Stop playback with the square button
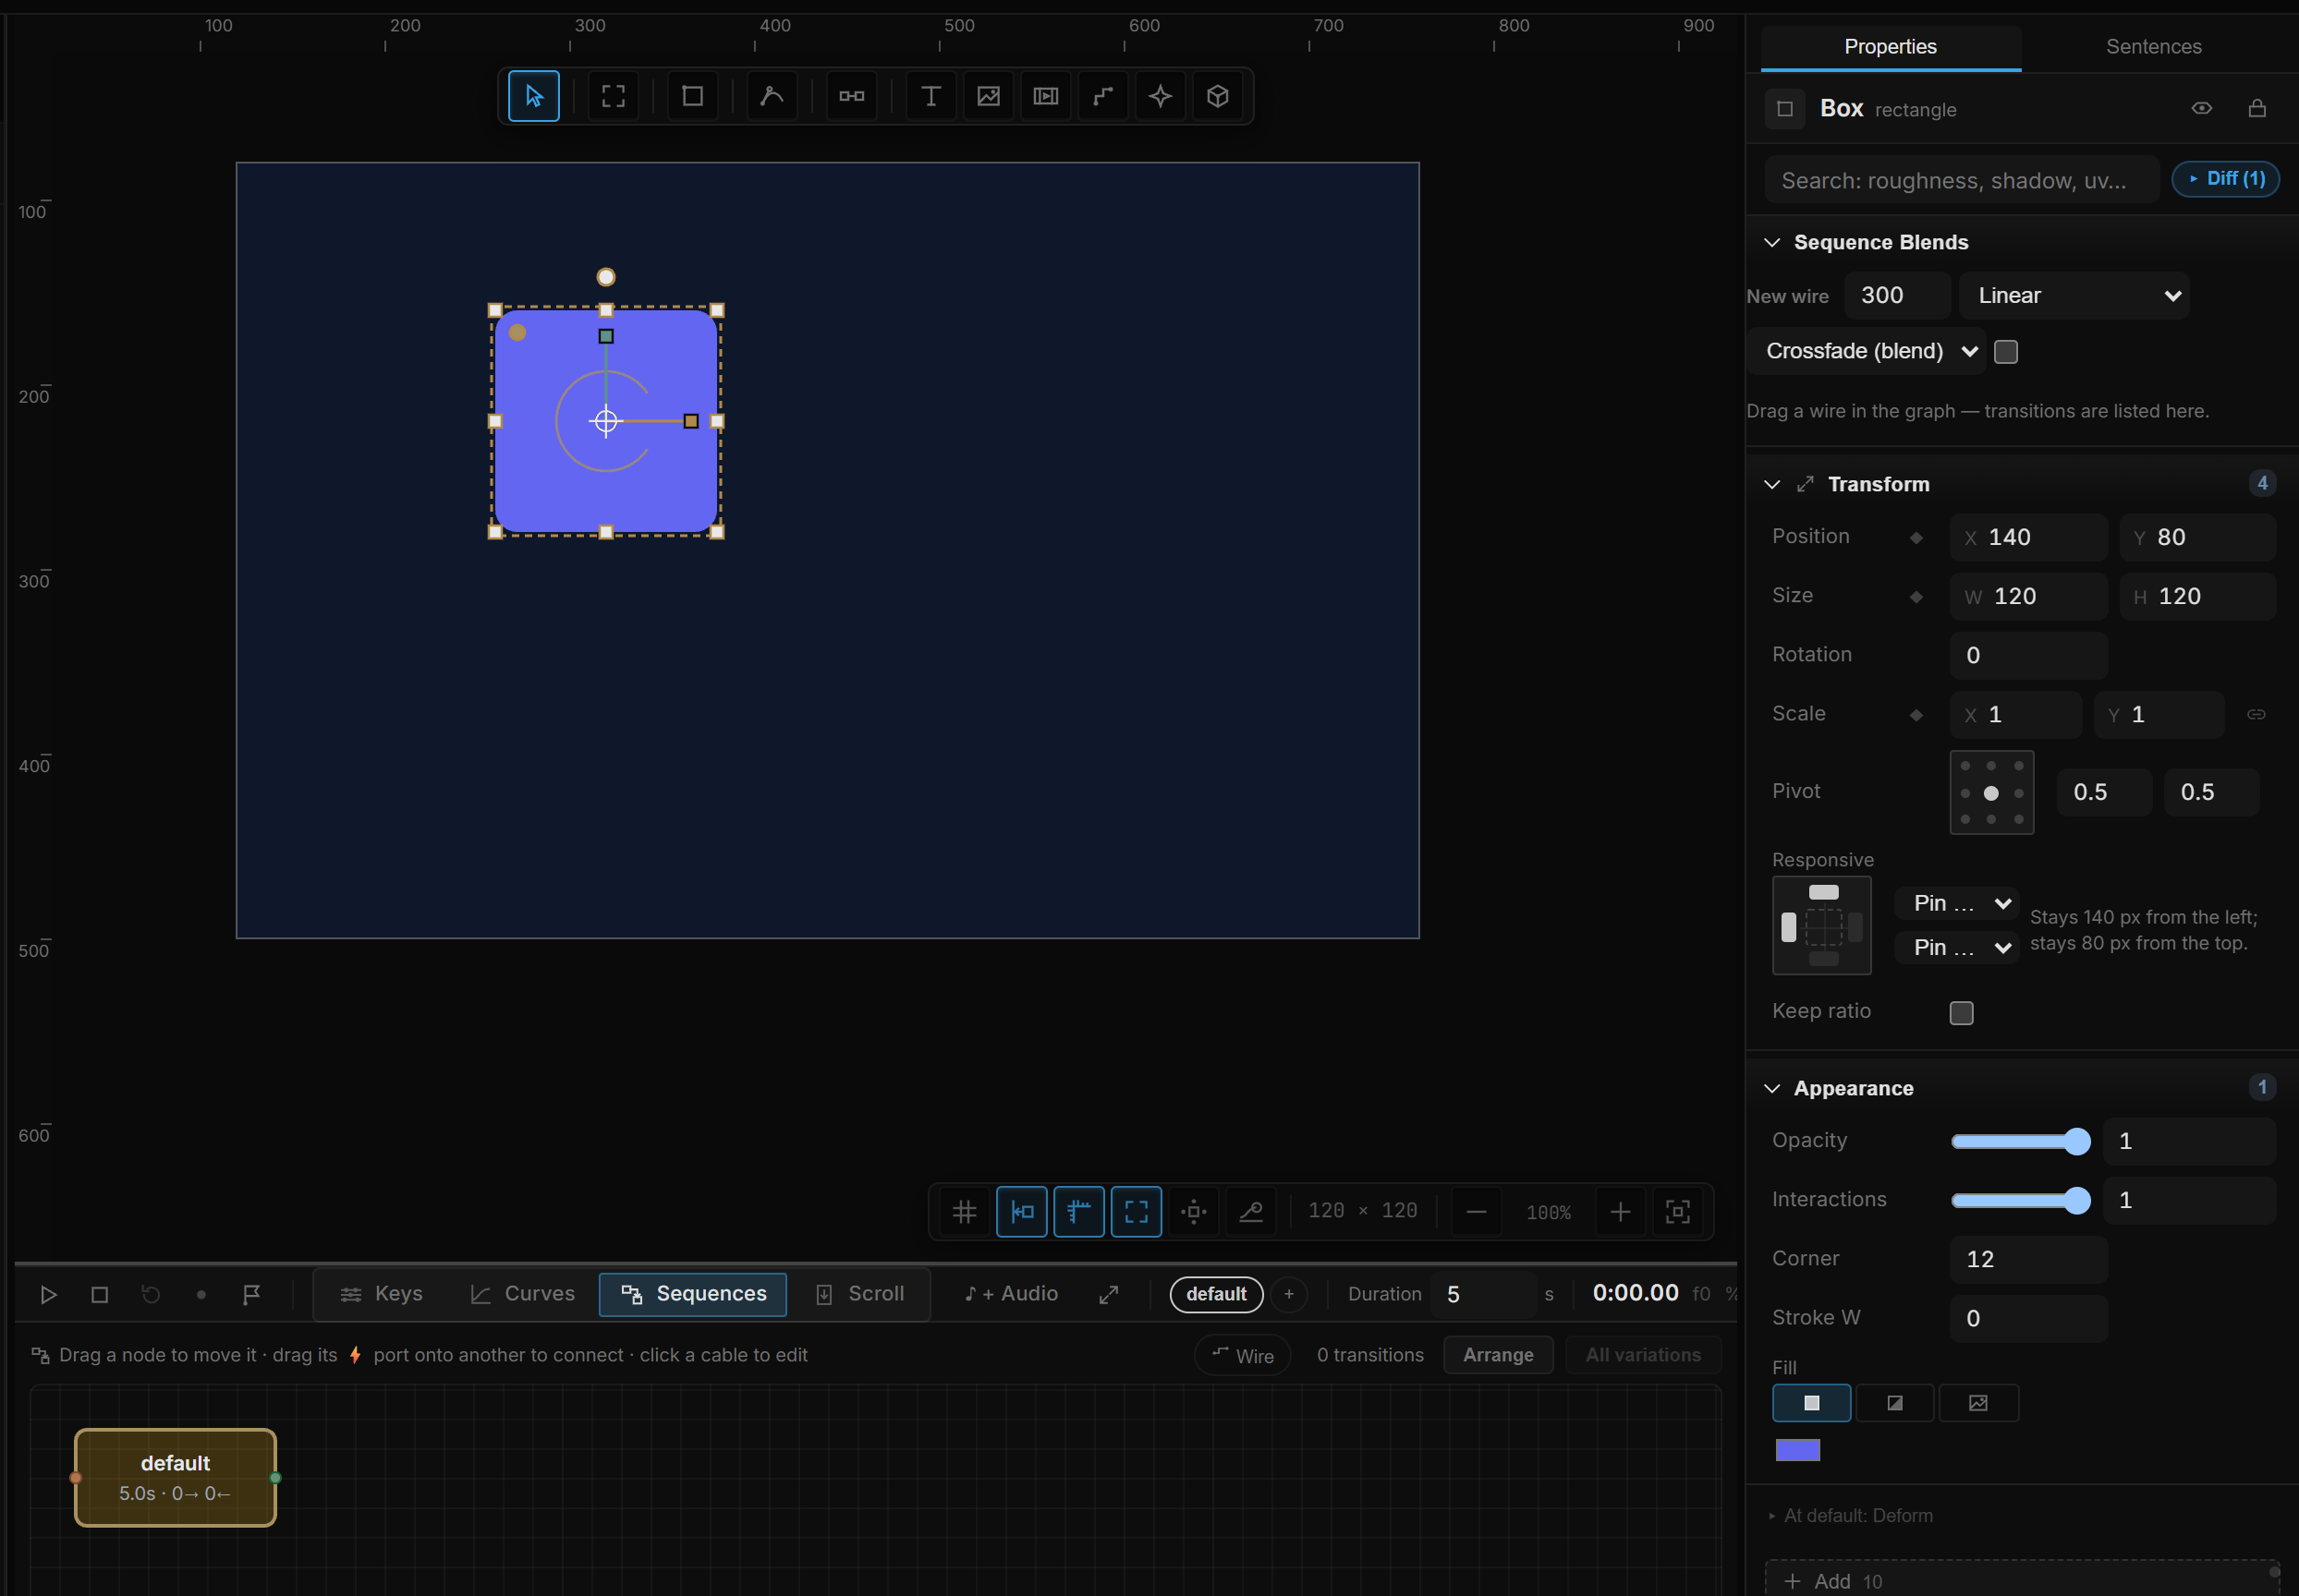The height and width of the screenshot is (1596, 2299). (x=99, y=1295)
